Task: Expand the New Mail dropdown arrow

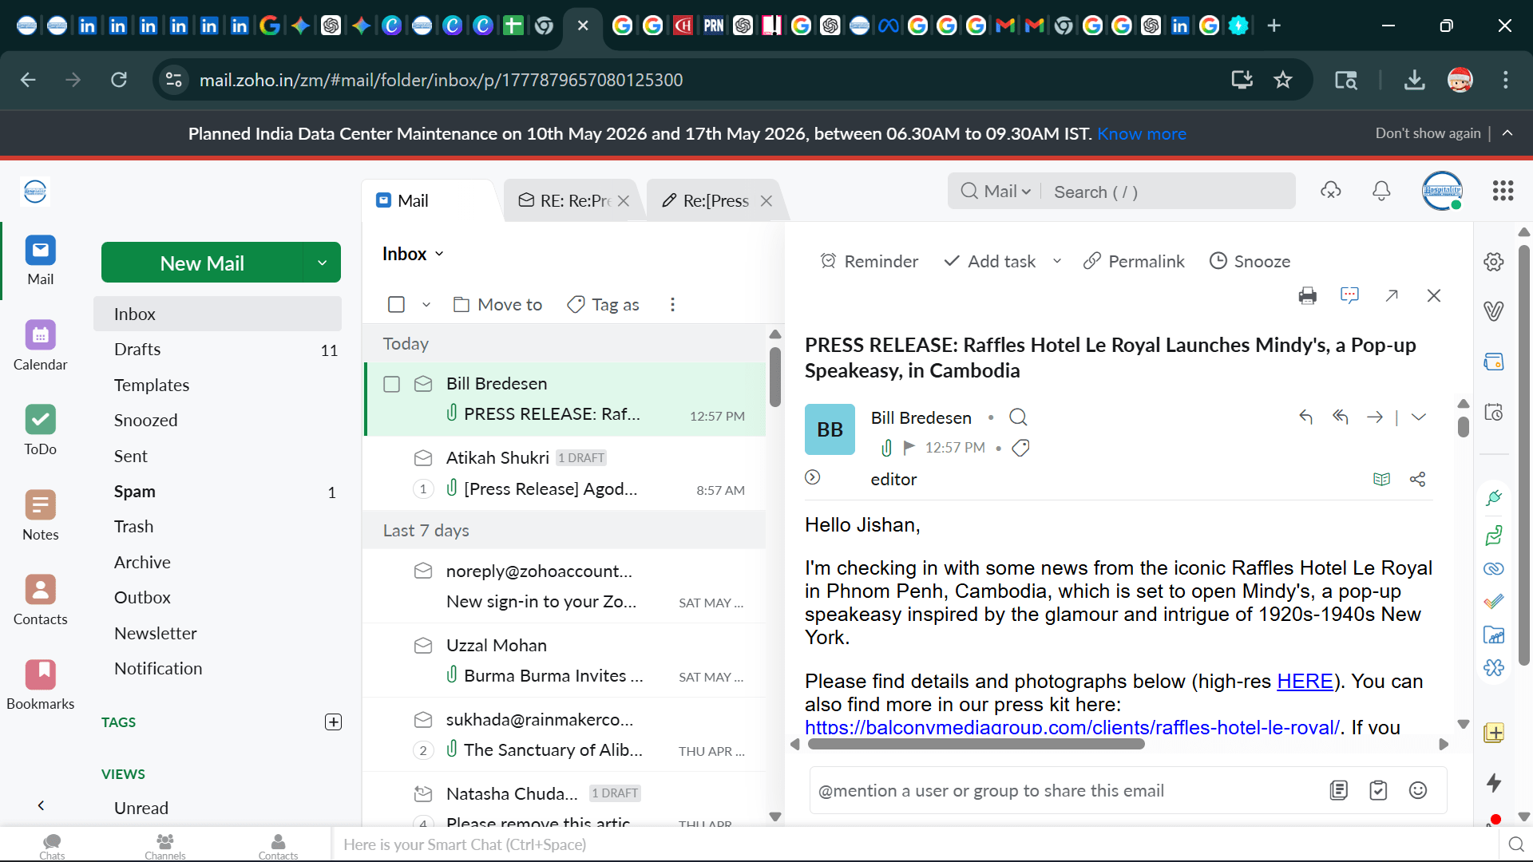Action: 323,263
